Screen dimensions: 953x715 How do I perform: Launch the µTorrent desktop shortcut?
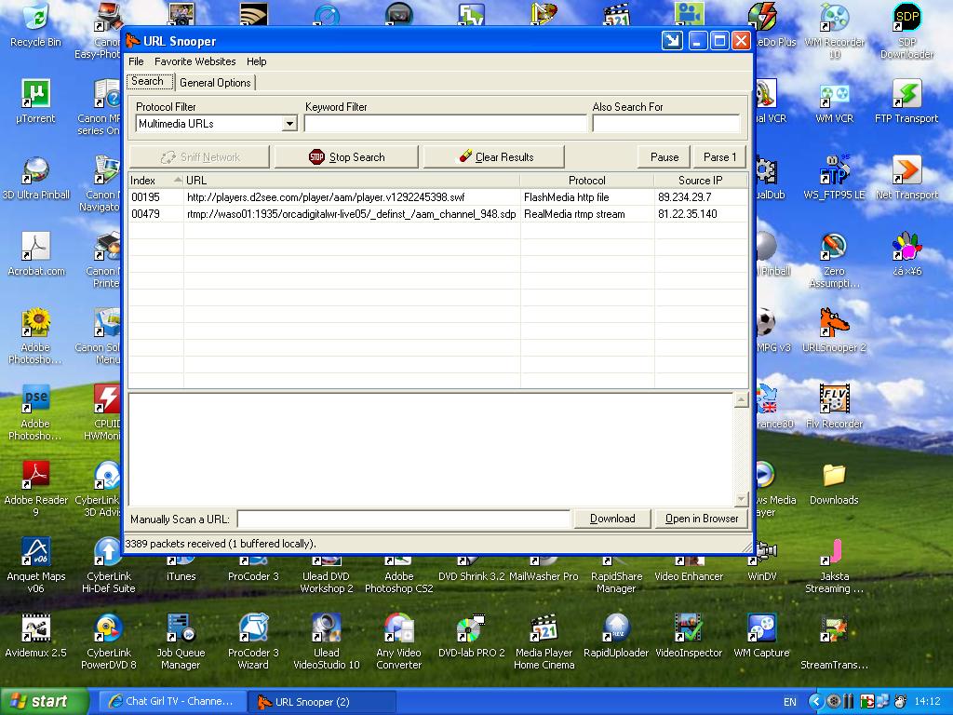click(36, 101)
